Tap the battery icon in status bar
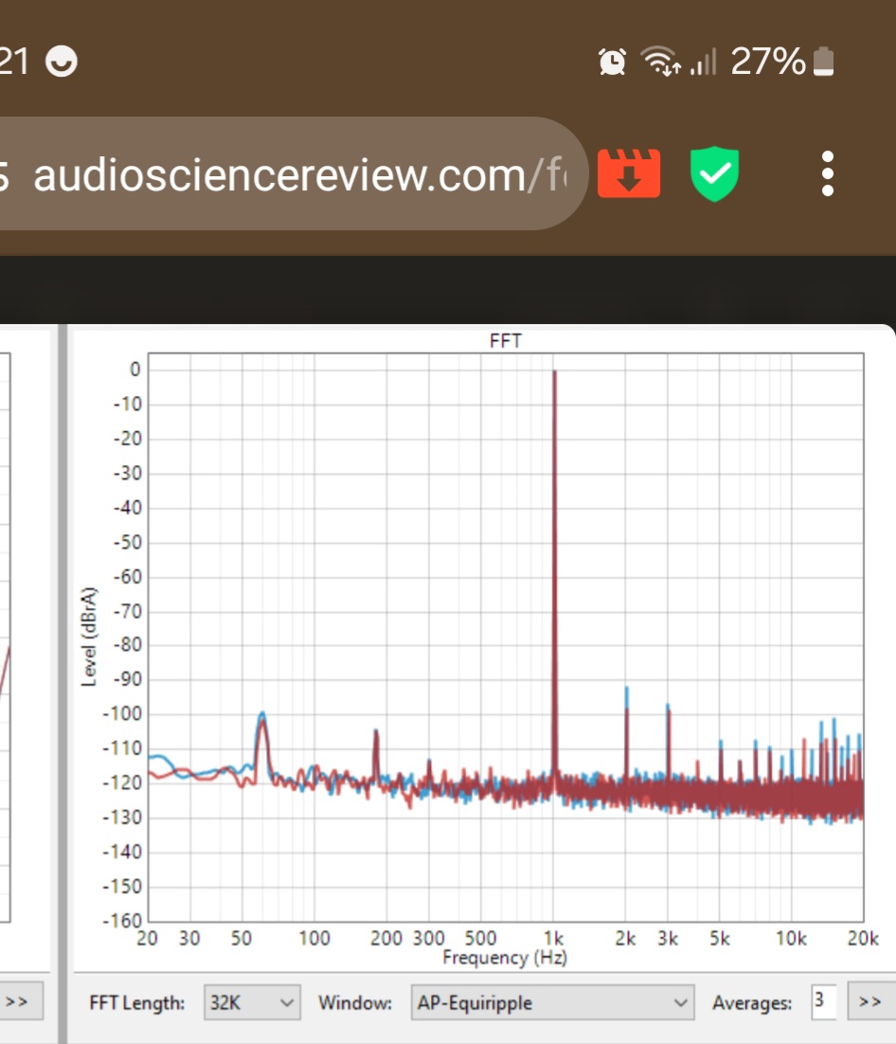This screenshot has height=1044, width=896. tap(824, 62)
